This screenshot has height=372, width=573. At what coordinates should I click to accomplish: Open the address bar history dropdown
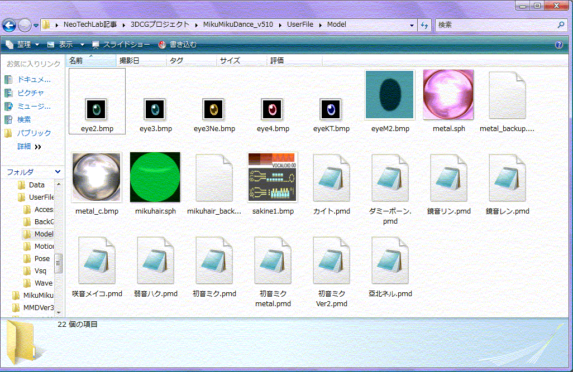(412, 25)
